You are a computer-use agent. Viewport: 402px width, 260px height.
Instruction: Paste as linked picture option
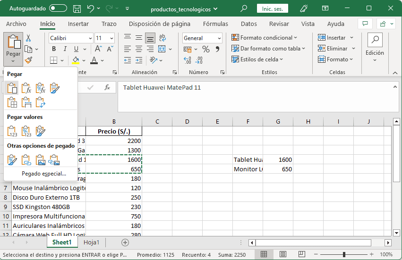tap(55, 160)
